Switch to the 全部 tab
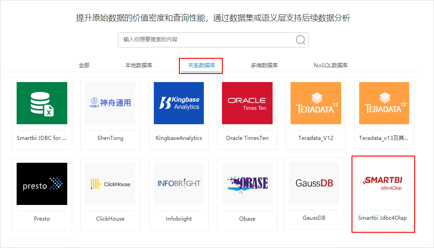The width and height of the screenshot is (434, 248). pos(84,65)
